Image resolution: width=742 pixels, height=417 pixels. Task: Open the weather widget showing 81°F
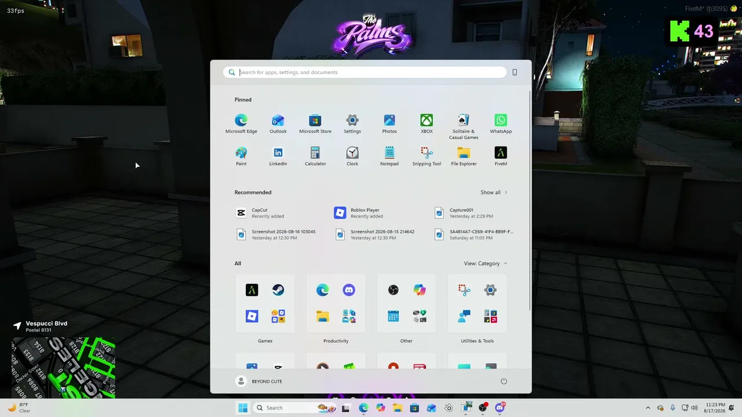(19, 408)
